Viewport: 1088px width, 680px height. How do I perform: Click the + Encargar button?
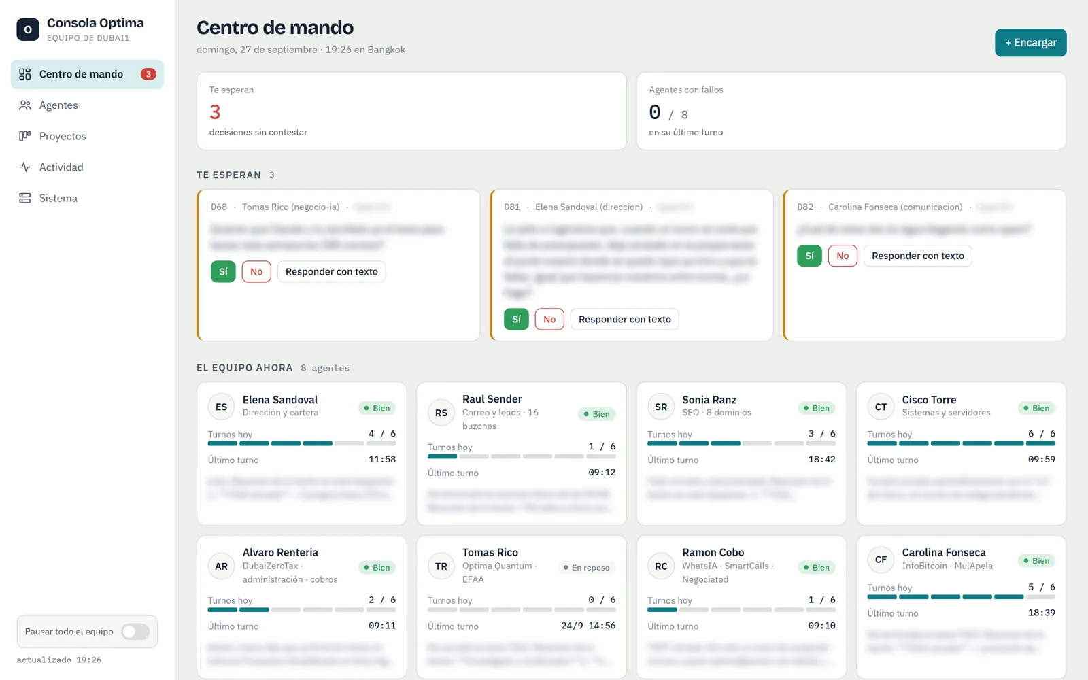(x=1030, y=42)
